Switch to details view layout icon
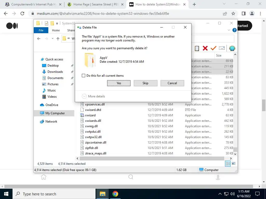The width and height of the screenshot is (266, 199). pos(228,164)
